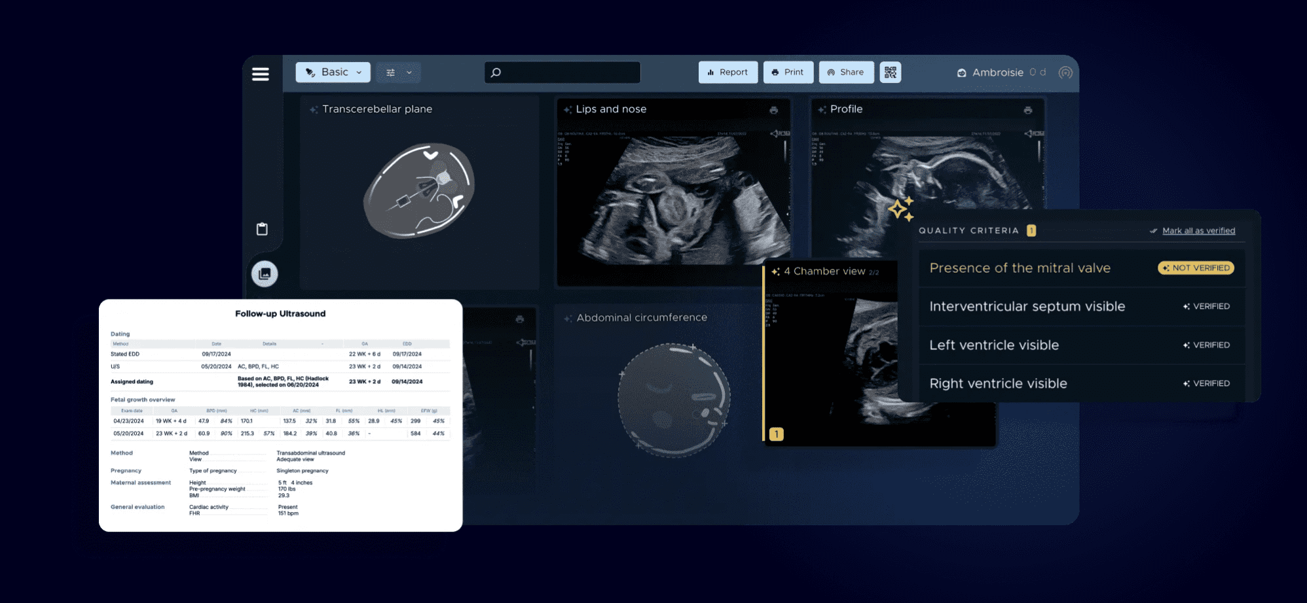Switch to the 4 Chamber view panel

(x=824, y=271)
